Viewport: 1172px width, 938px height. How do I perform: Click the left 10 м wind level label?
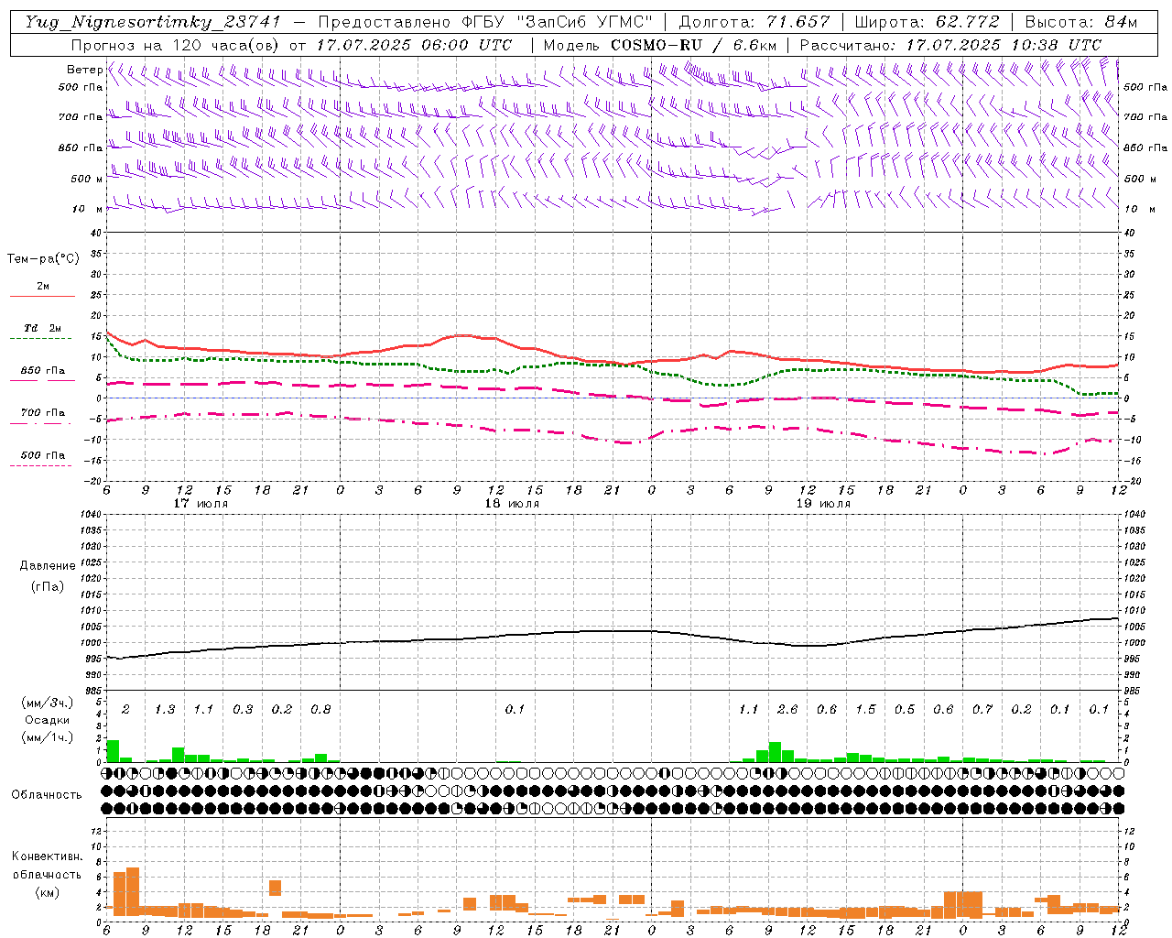[x=87, y=209]
